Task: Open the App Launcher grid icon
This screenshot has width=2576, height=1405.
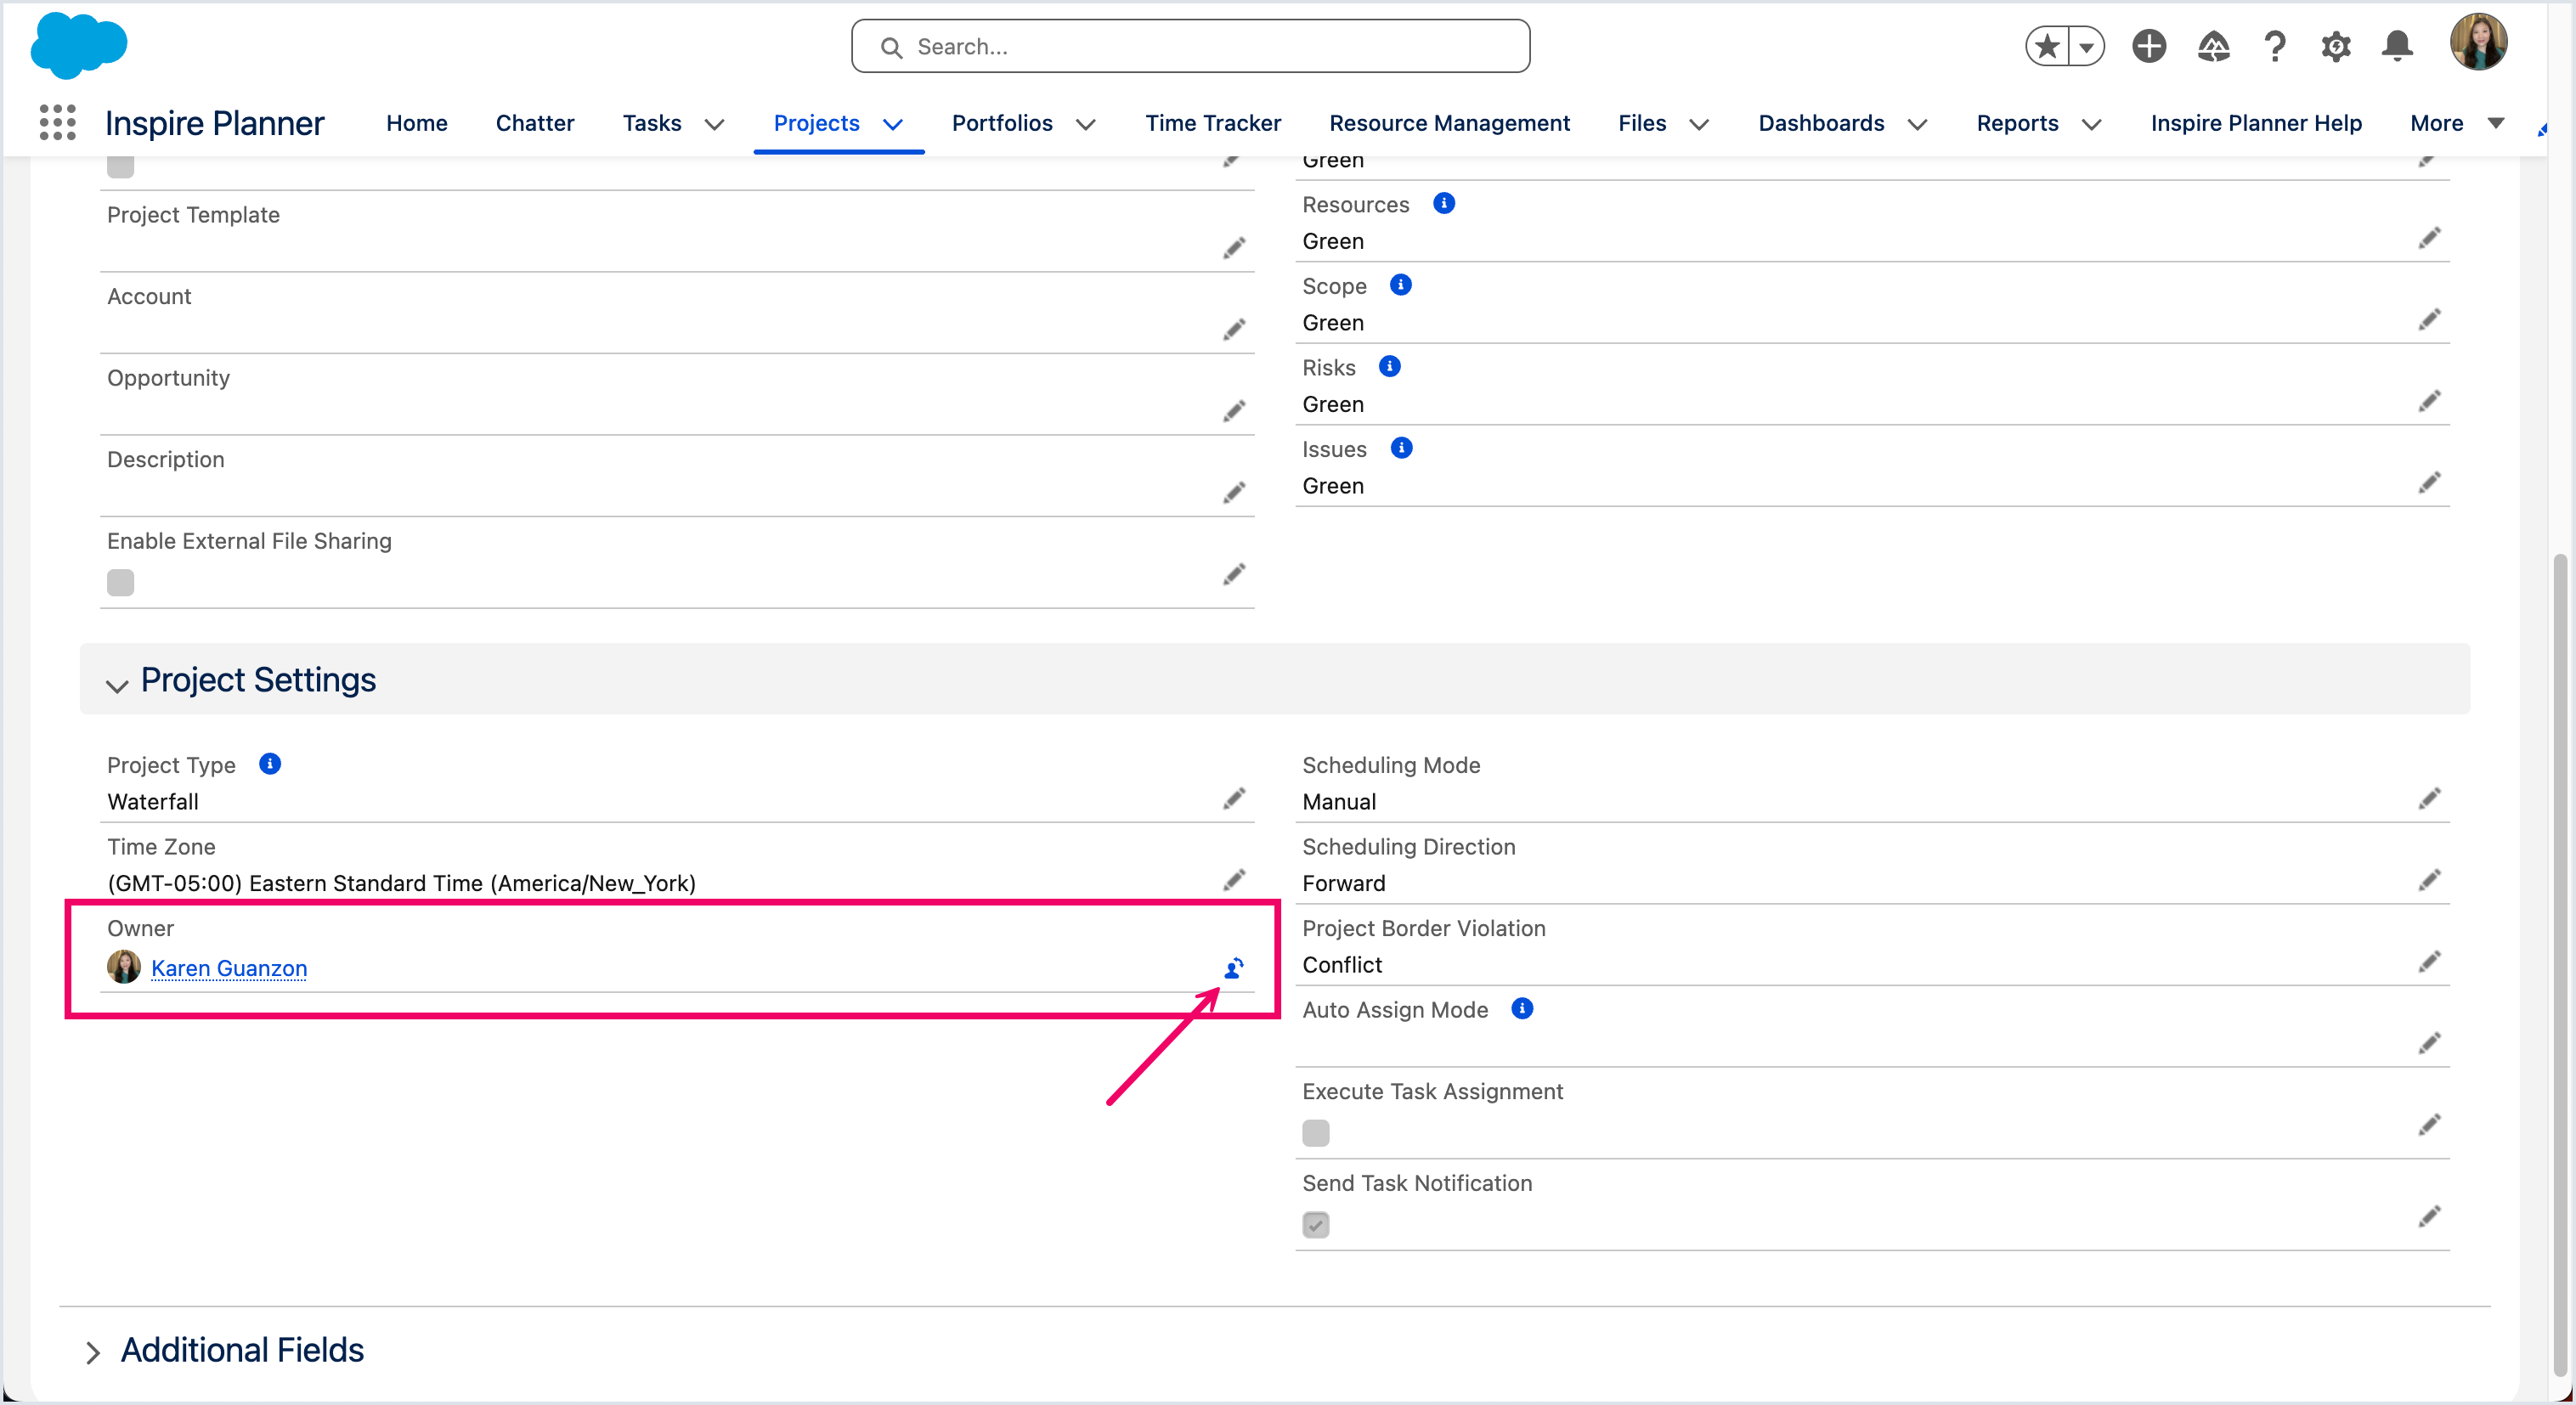Action: [57, 122]
